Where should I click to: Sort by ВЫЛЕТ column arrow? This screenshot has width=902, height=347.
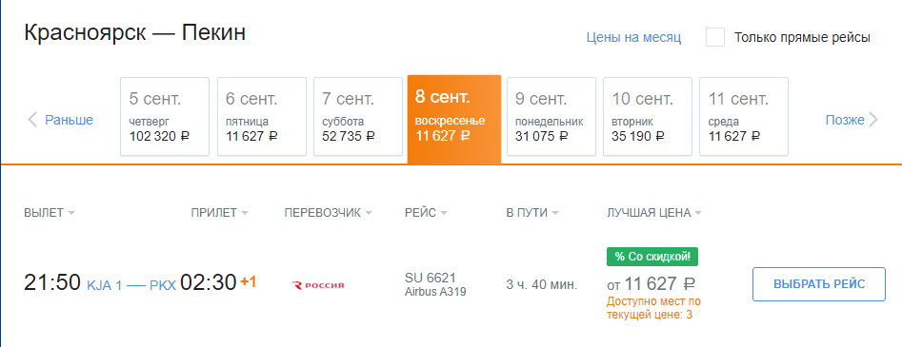[71, 213]
